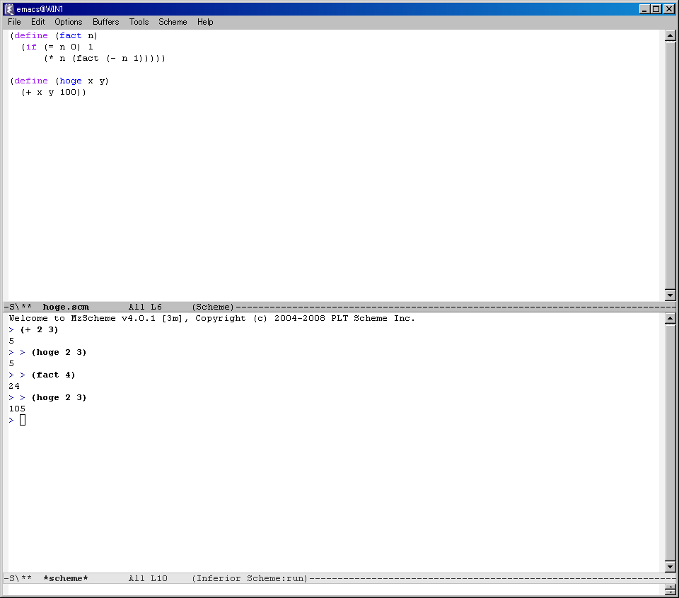679x598 pixels.
Task: Click the line '(* n (fact (- n 1)))))'
Action: click(105, 58)
